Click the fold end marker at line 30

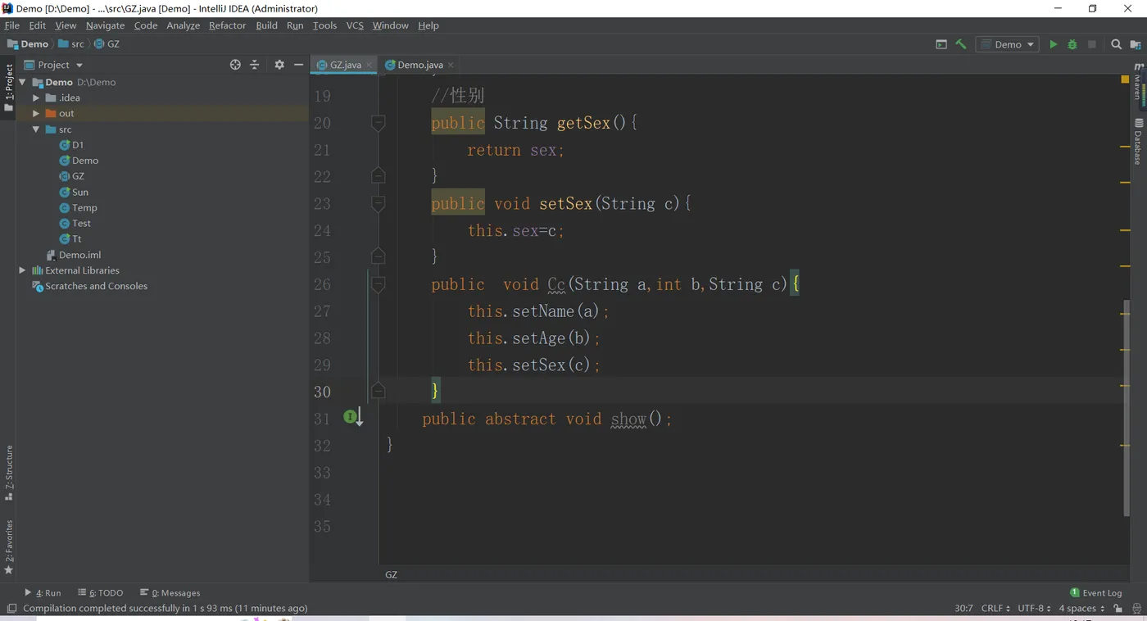click(x=378, y=391)
